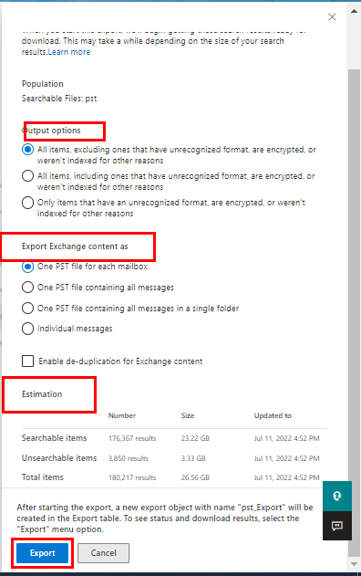Click the scrollbar up arrow
The height and width of the screenshot is (576, 361).
click(354, 11)
